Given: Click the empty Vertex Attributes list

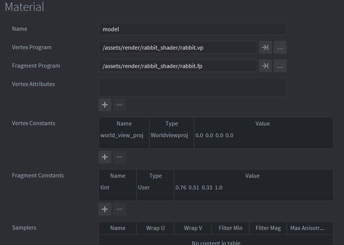Looking at the screenshot, I should pos(192,87).
